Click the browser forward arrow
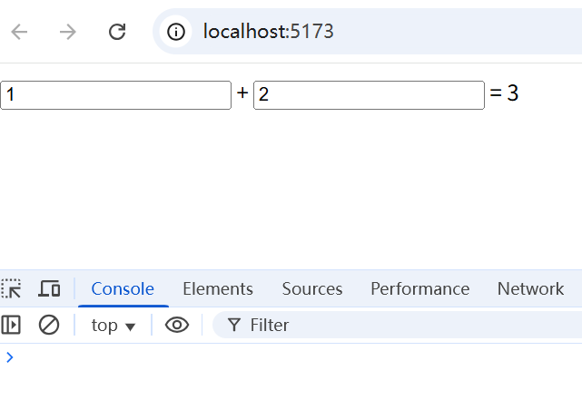 click(x=67, y=32)
